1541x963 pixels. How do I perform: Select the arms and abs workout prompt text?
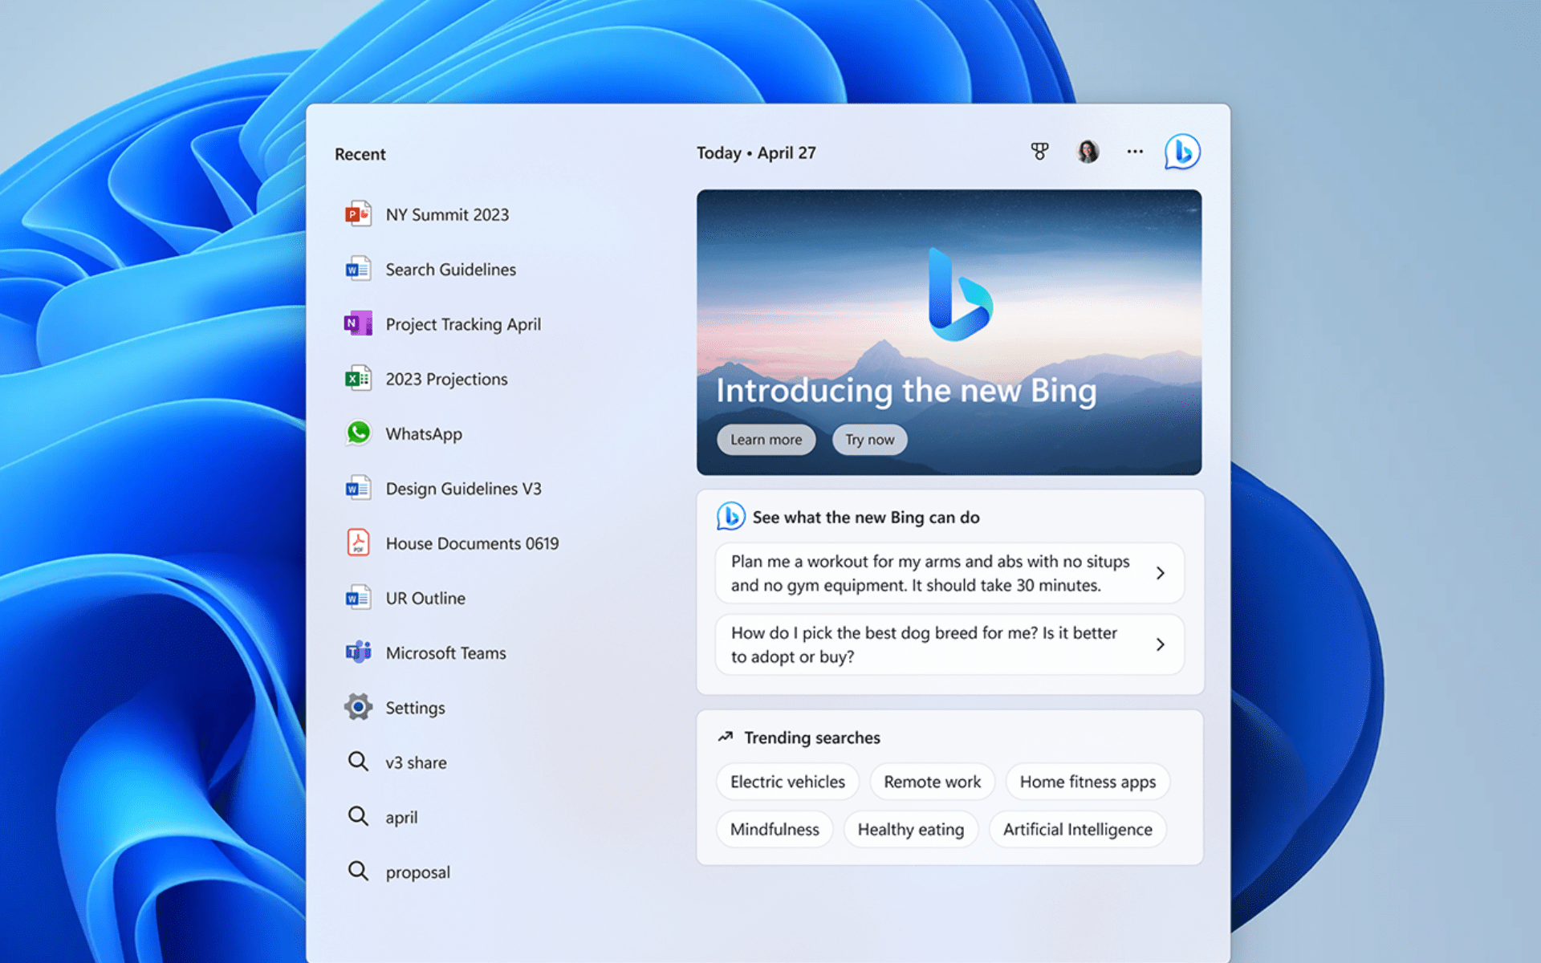[x=930, y=573]
